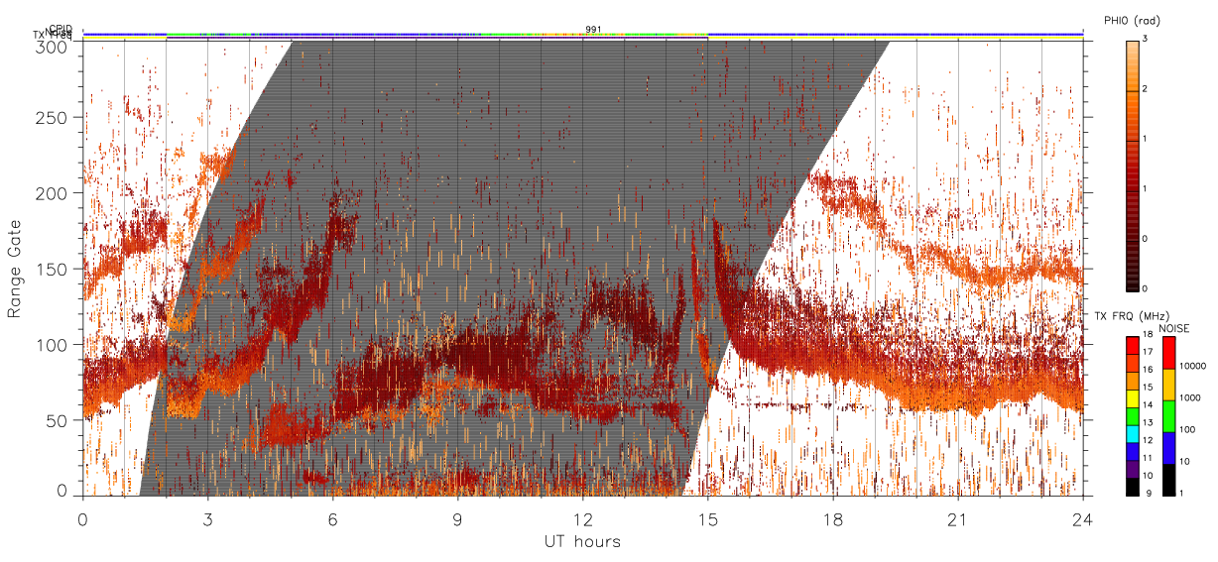Select the 18 tick on the UT hours axis
The width and height of the screenshot is (1218, 562).
833,519
